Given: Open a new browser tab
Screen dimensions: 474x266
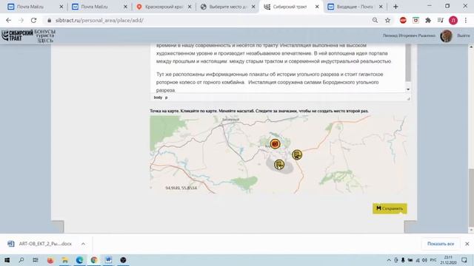Looking at the screenshot, I should pyautogui.click(x=395, y=7).
